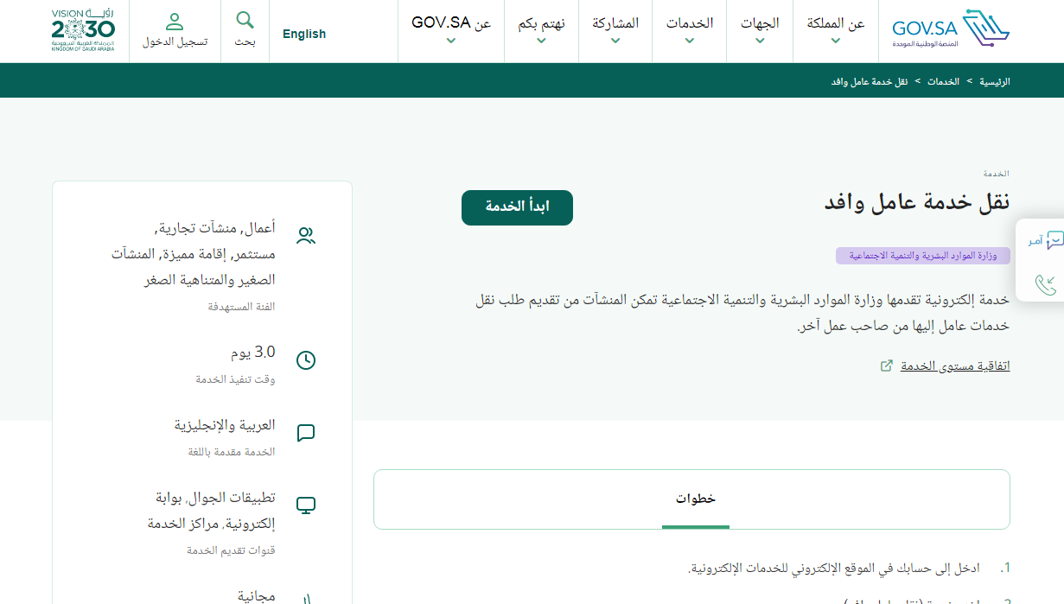Click تطبيقات الجوال, بوابة إلكترونية channels text
This screenshot has width=1064, height=604.
[x=211, y=511]
